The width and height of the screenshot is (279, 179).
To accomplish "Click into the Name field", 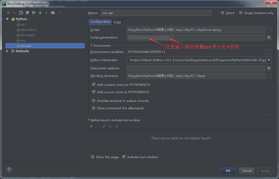I will (156, 13).
